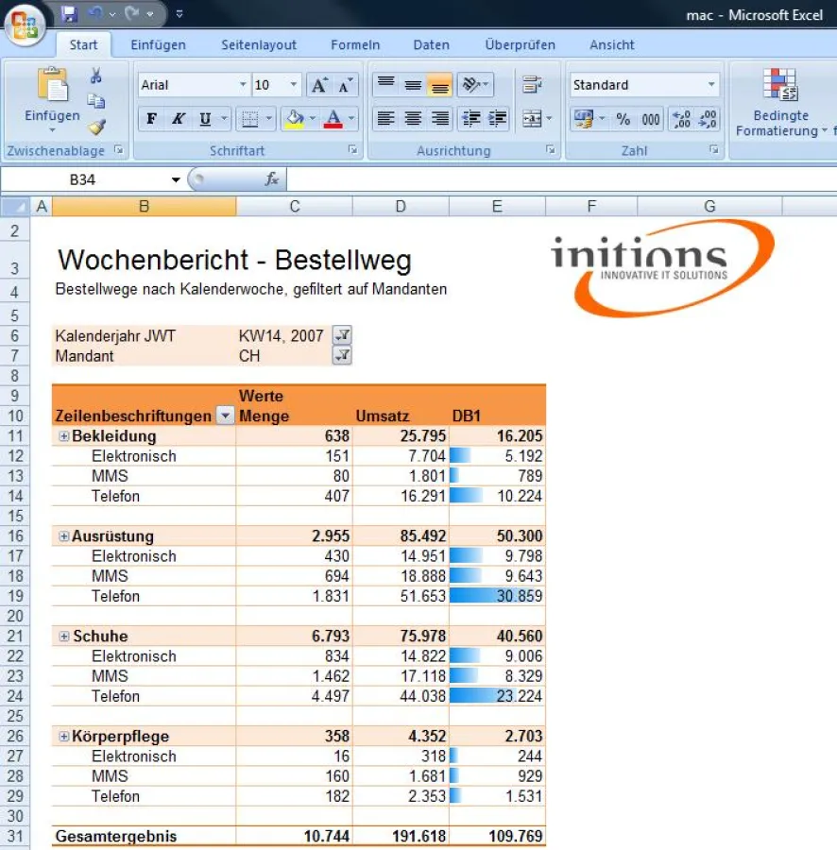Save the workbook via the Save icon
The width and height of the screenshot is (837, 850).
pyautogui.click(x=69, y=12)
